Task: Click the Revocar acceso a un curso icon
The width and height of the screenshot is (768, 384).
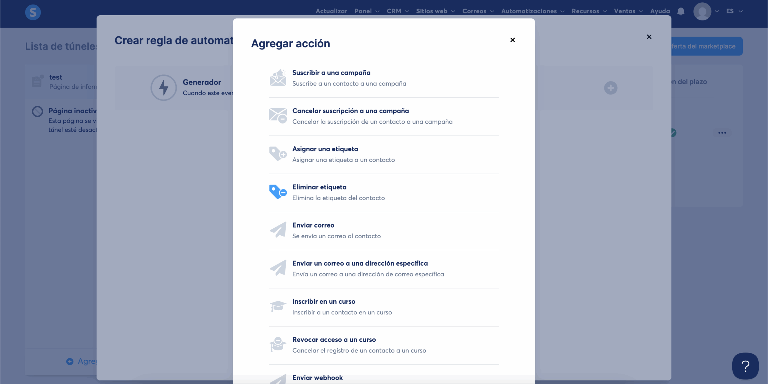Action: 278,344
